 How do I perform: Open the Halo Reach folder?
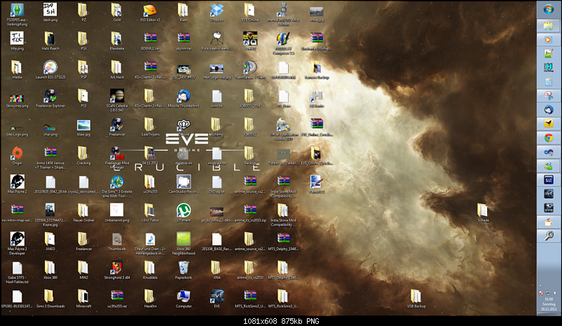(x=50, y=41)
